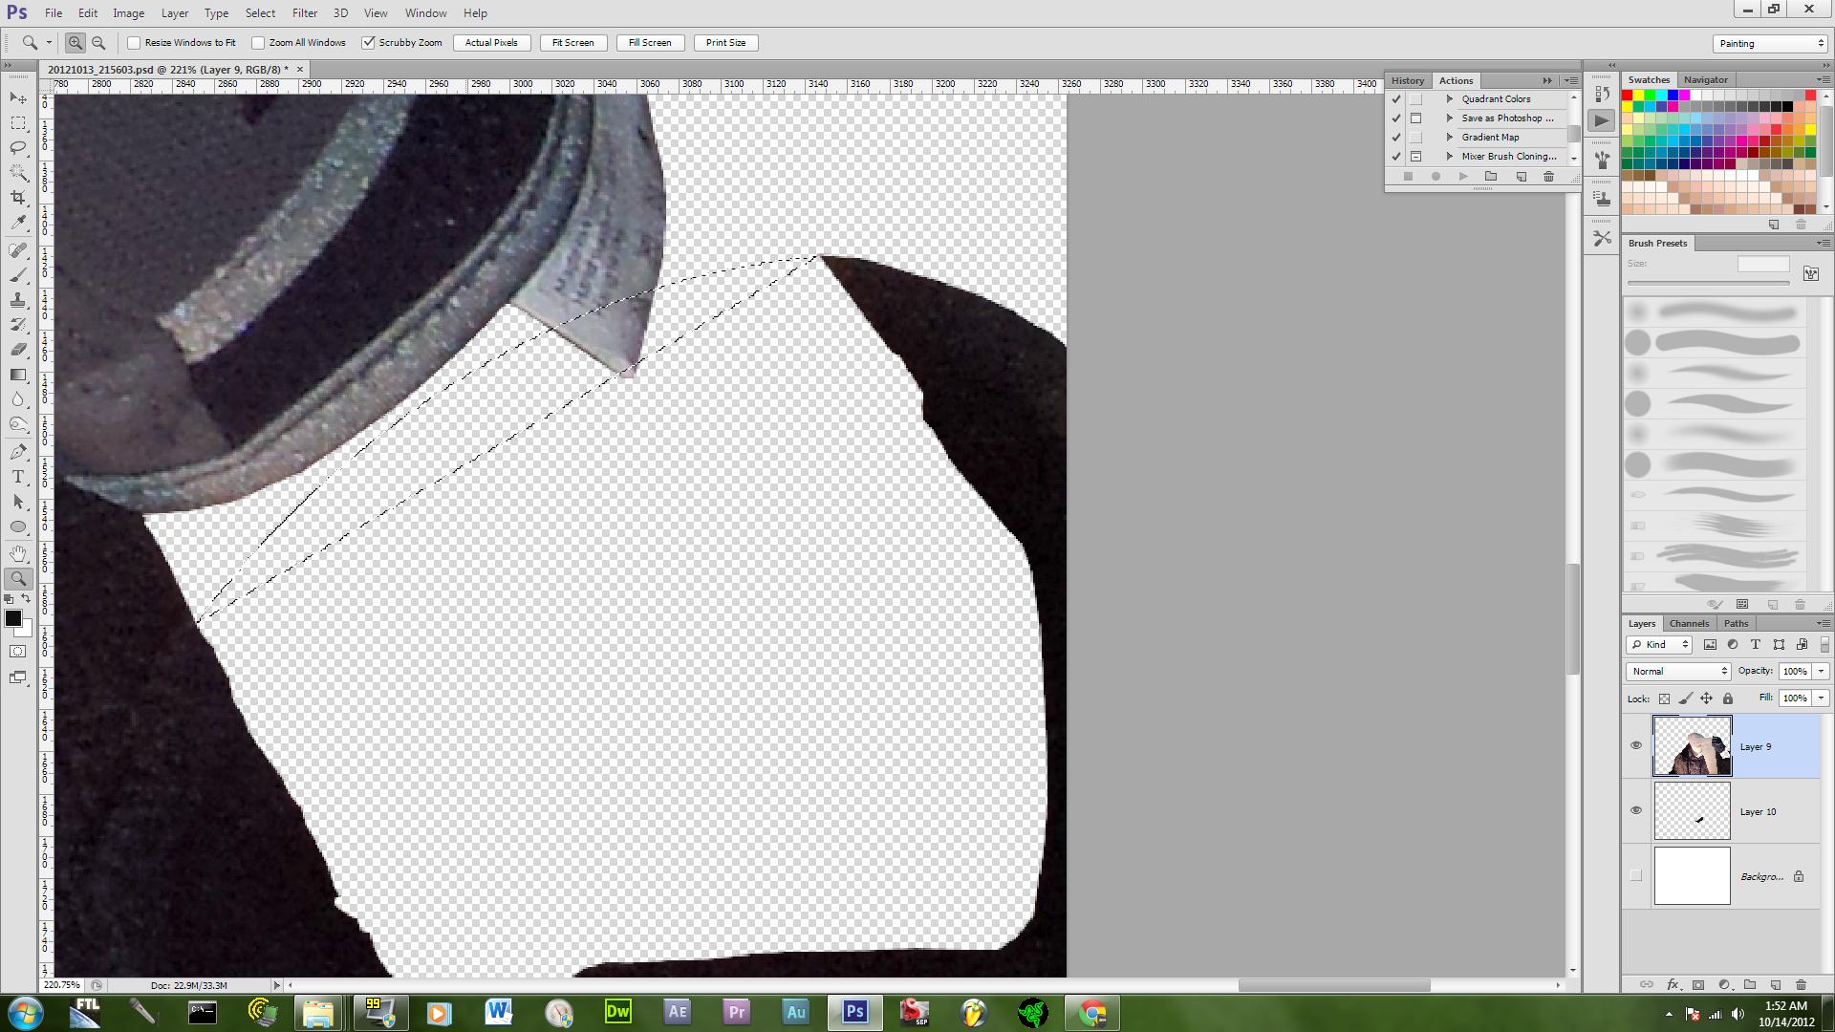Open the layer blend mode Normal dropdown
The image size is (1835, 1032).
[x=1679, y=671]
